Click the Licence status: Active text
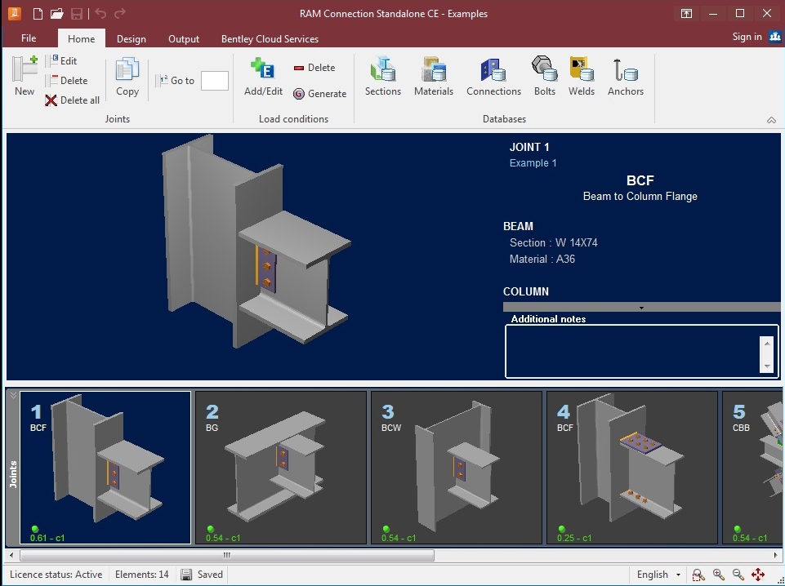Image resolution: width=785 pixels, height=586 pixels. point(56,575)
